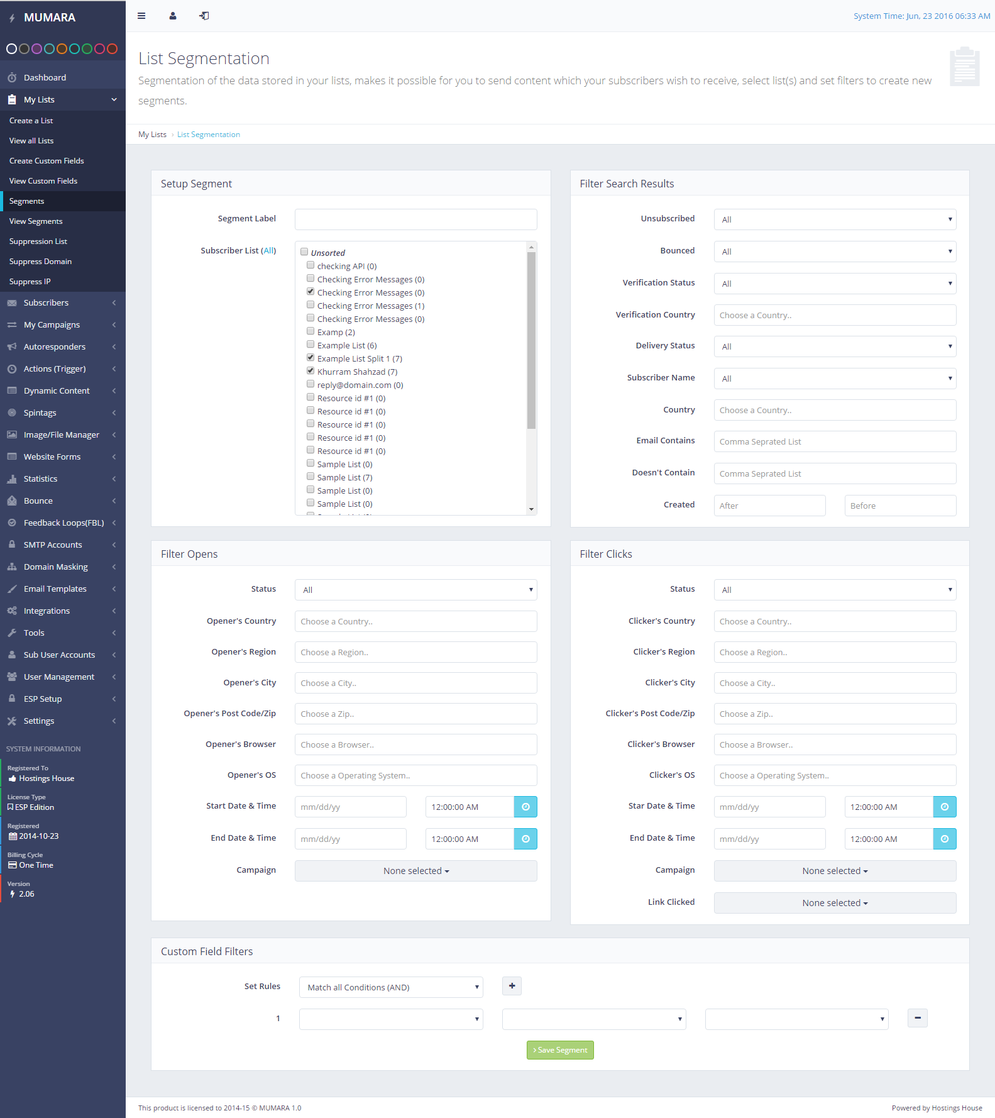The image size is (995, 1118).
Task: Tick the Example List (6) checkbox
Action: 311,345
